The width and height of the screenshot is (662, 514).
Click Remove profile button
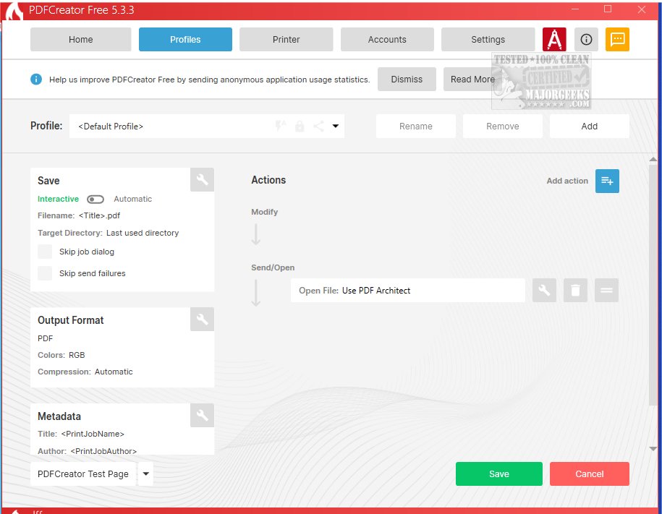tap(502, 126)
